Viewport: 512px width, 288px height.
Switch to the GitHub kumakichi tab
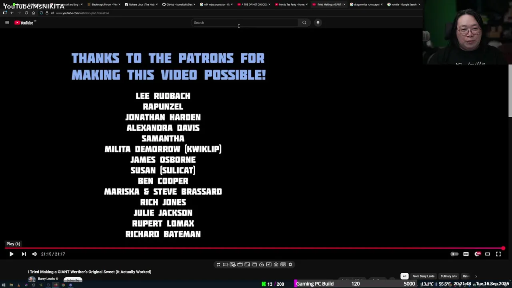(178, 4)
